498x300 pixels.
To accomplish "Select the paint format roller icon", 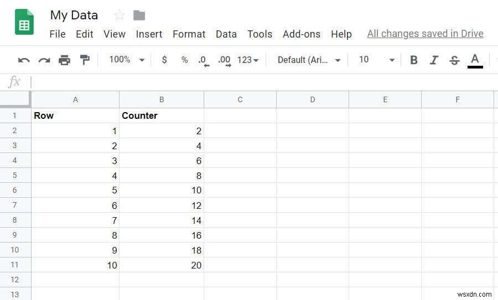I will coord(85,60).
